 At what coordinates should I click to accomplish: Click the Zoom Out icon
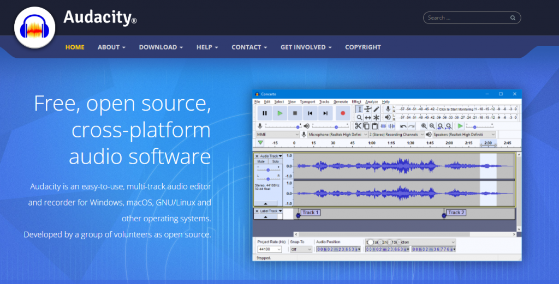432,126
